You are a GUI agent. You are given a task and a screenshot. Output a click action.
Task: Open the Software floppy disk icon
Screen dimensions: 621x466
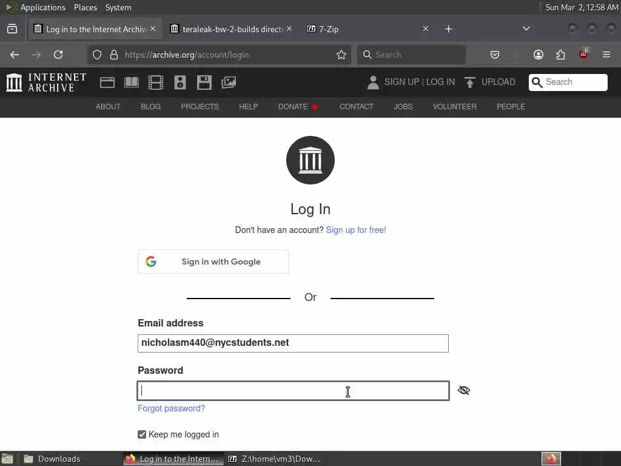pos(204,83)
